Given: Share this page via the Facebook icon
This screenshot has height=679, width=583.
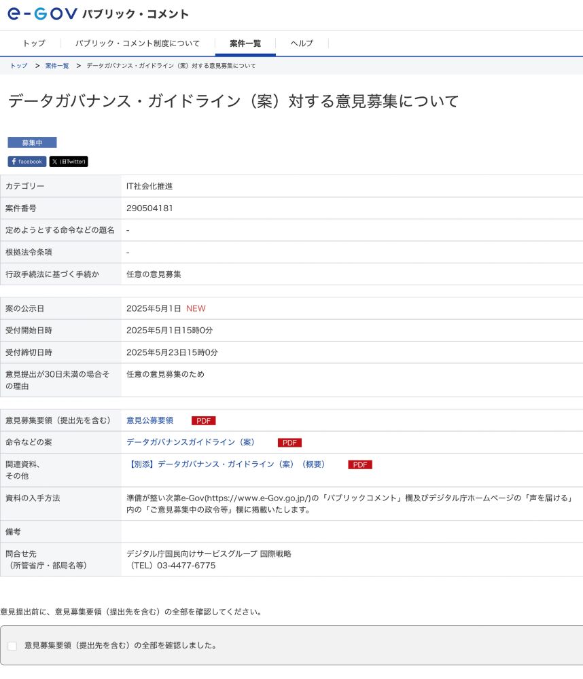Looking at the screenshot, I should 26,162.
